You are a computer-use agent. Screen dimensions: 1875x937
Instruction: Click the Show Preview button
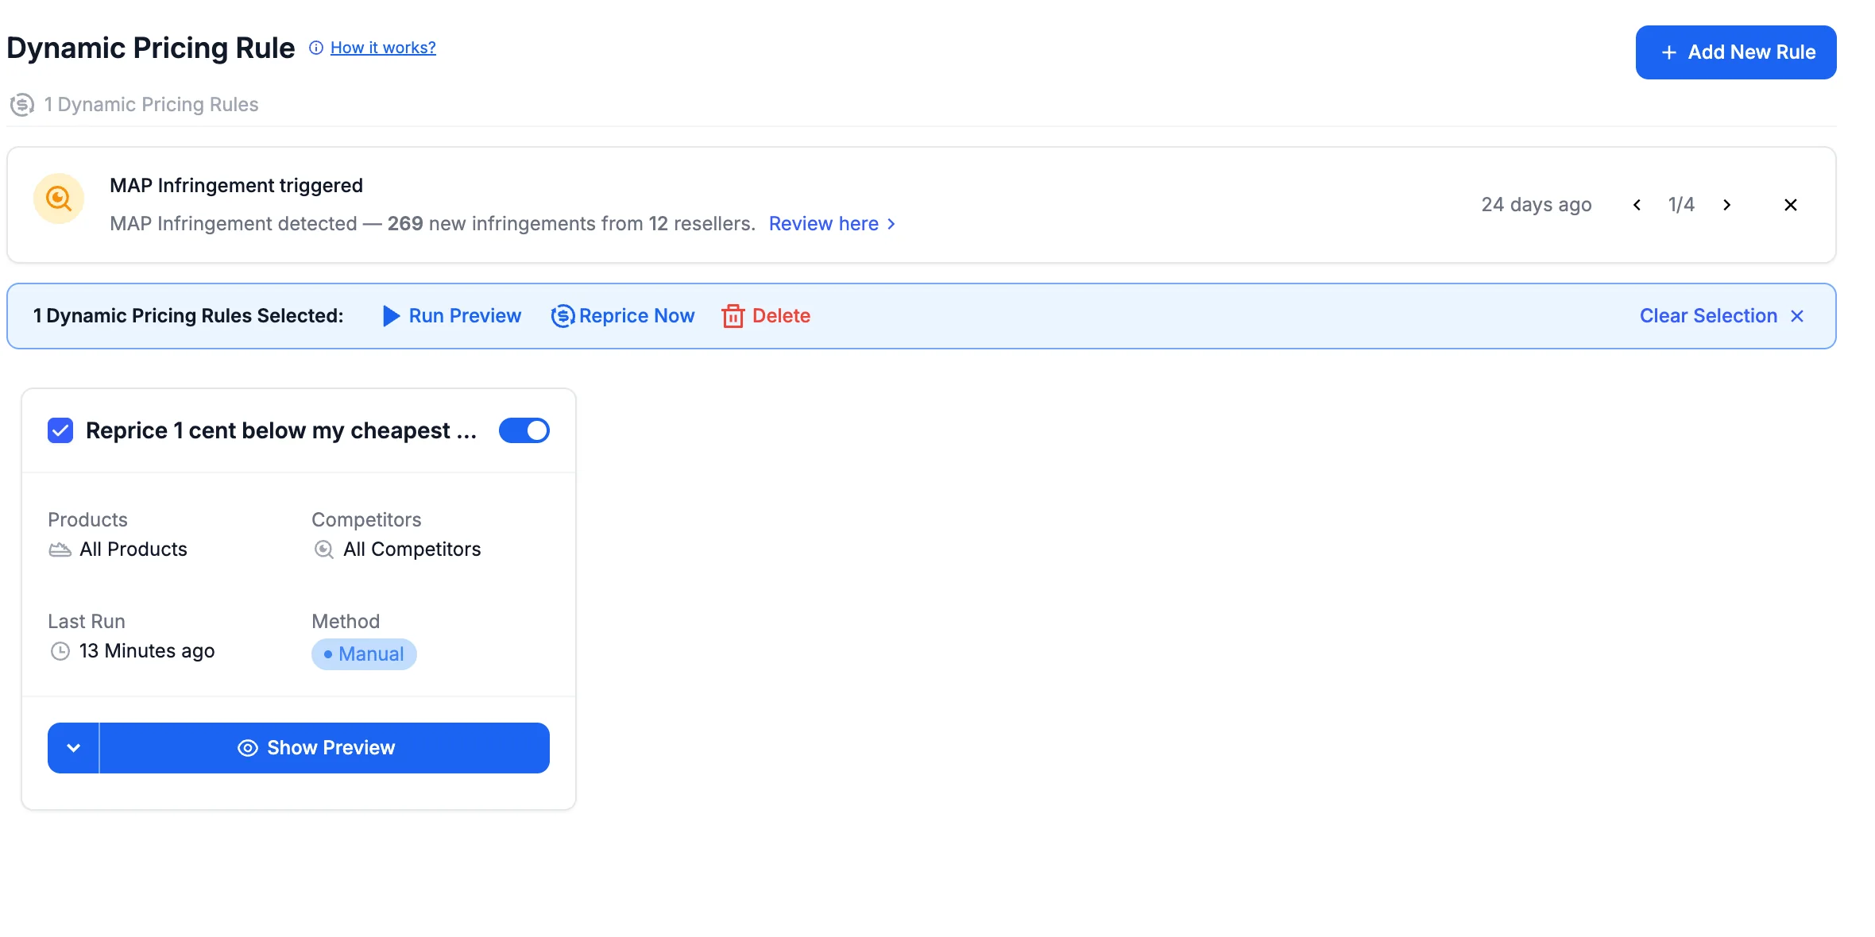[x=325, y=748]
